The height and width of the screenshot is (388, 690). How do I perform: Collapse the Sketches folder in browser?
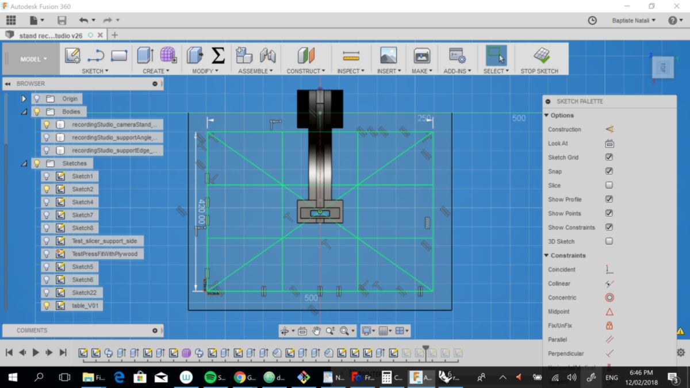24,163
